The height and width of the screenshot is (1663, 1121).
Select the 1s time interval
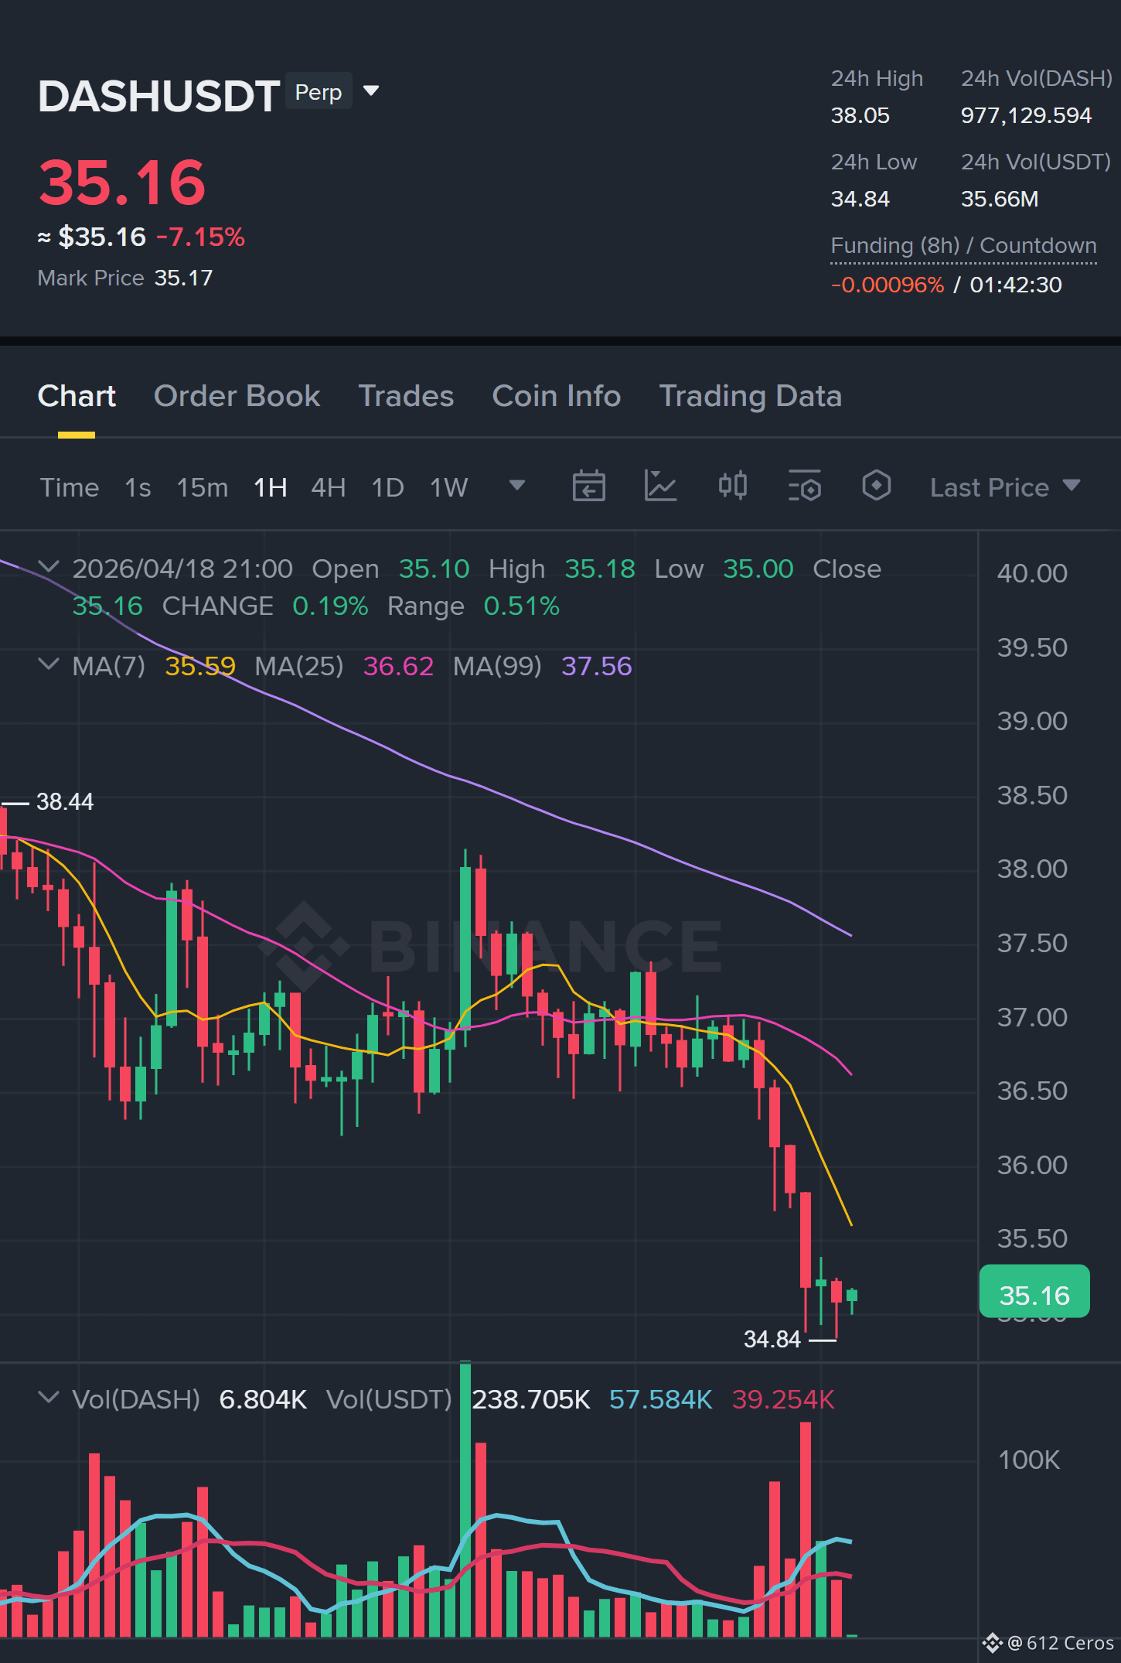tap(138, 488)
